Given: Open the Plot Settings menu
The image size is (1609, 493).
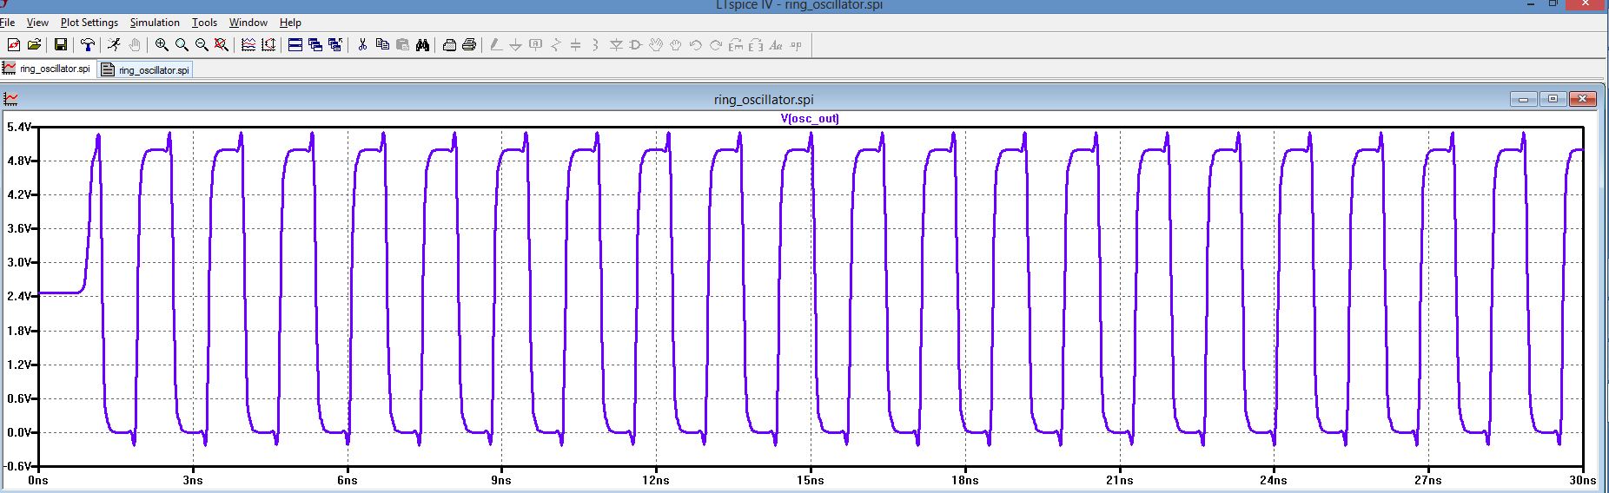Looking at the screenshot, I should [x=89, y=23].
